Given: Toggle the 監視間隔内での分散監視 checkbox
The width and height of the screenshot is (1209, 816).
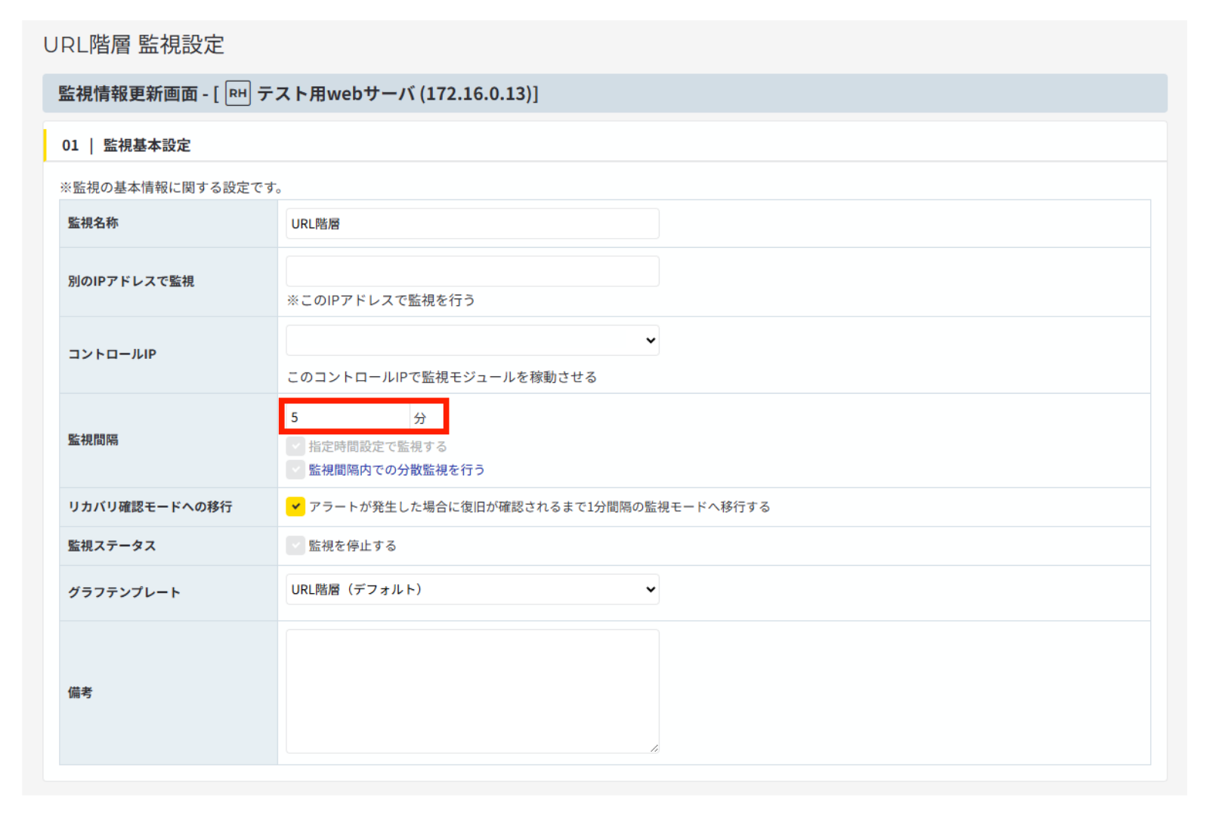Looking at the screenshot, I should [x=295, y=470].
